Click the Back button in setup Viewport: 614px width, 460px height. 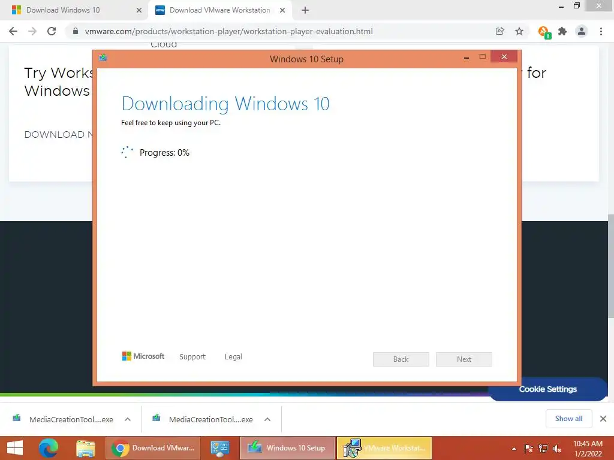click(x=401, y=359)
